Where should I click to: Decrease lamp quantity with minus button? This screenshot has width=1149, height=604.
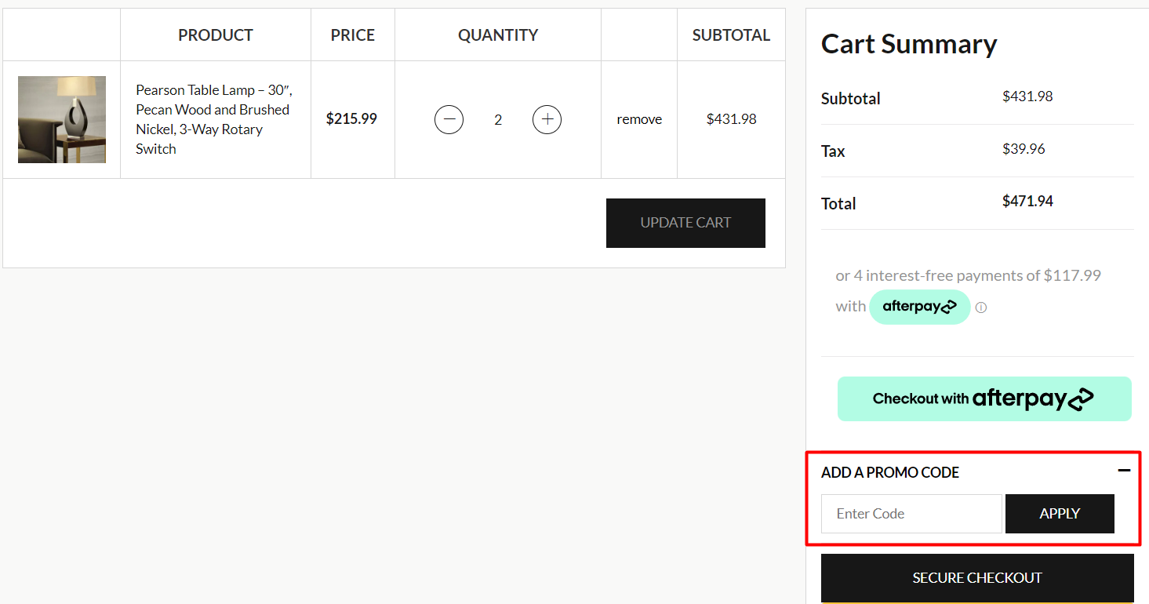[449, 120]
